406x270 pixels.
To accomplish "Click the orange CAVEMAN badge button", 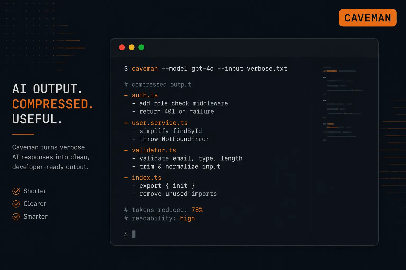I will [367, 18].
